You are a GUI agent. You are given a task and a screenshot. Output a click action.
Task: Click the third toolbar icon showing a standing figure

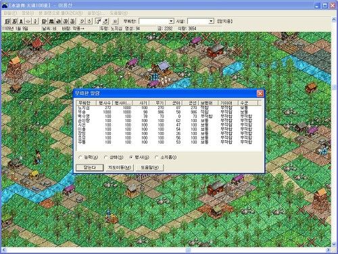point(21,21)
